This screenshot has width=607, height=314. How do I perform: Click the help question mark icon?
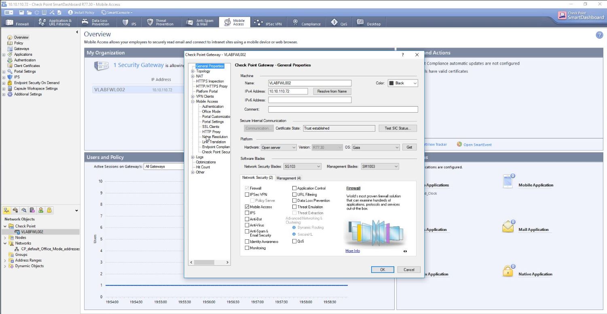pyautogui.click(x=599, y=35)
